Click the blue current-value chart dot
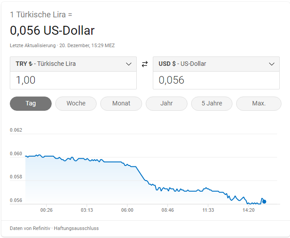 (x=264, y=202)
